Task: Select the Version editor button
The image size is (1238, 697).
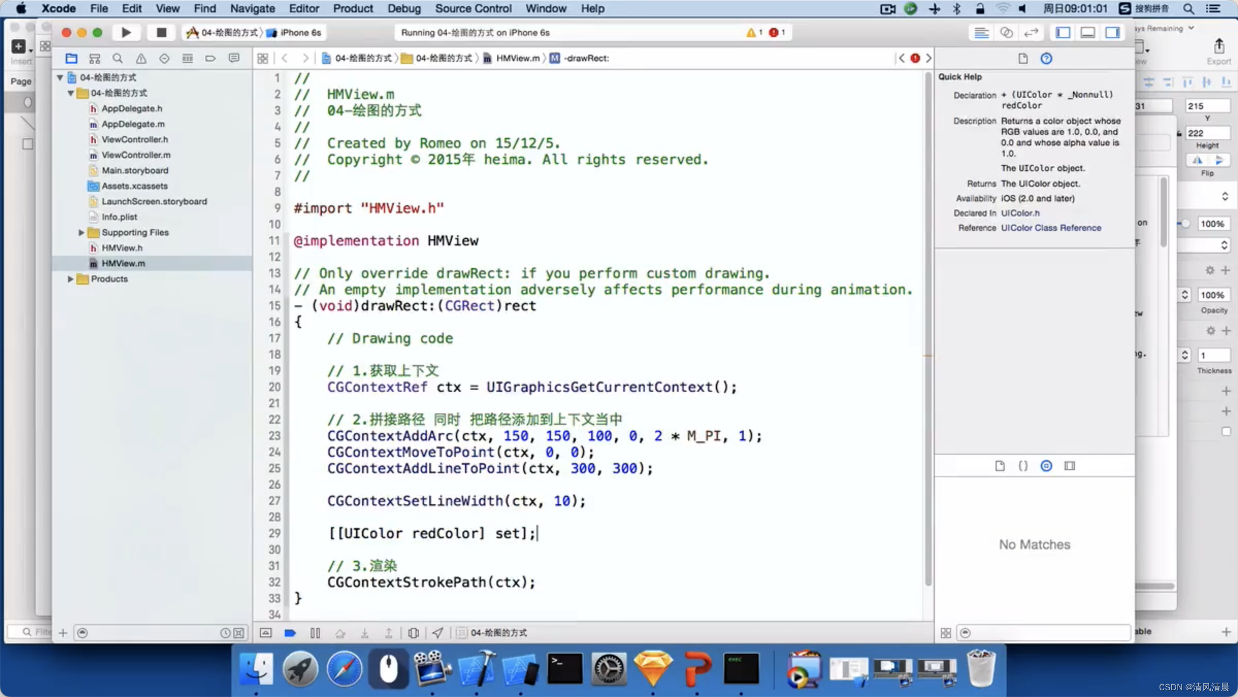Action: point(1031,32)
